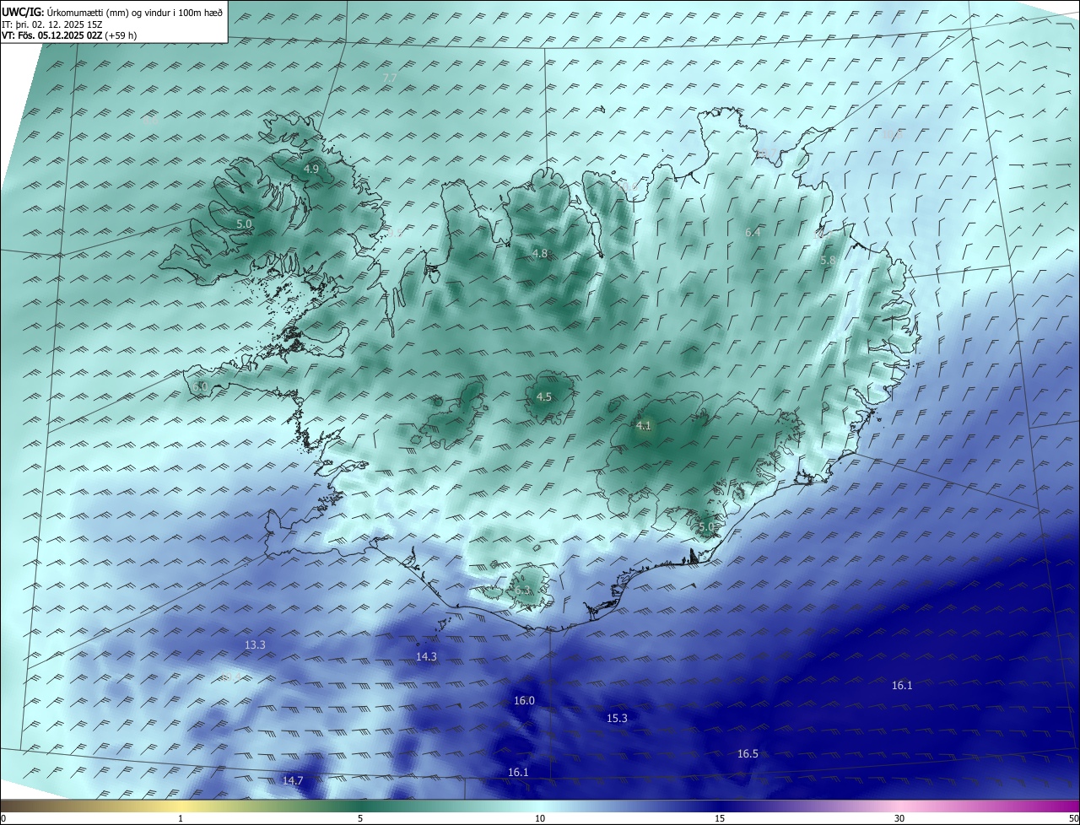The height and width of the screenshot is (825, 1080).
Task: Click the 6.4 value on the map
Action: pyautogui.click(x=753, y=232)
